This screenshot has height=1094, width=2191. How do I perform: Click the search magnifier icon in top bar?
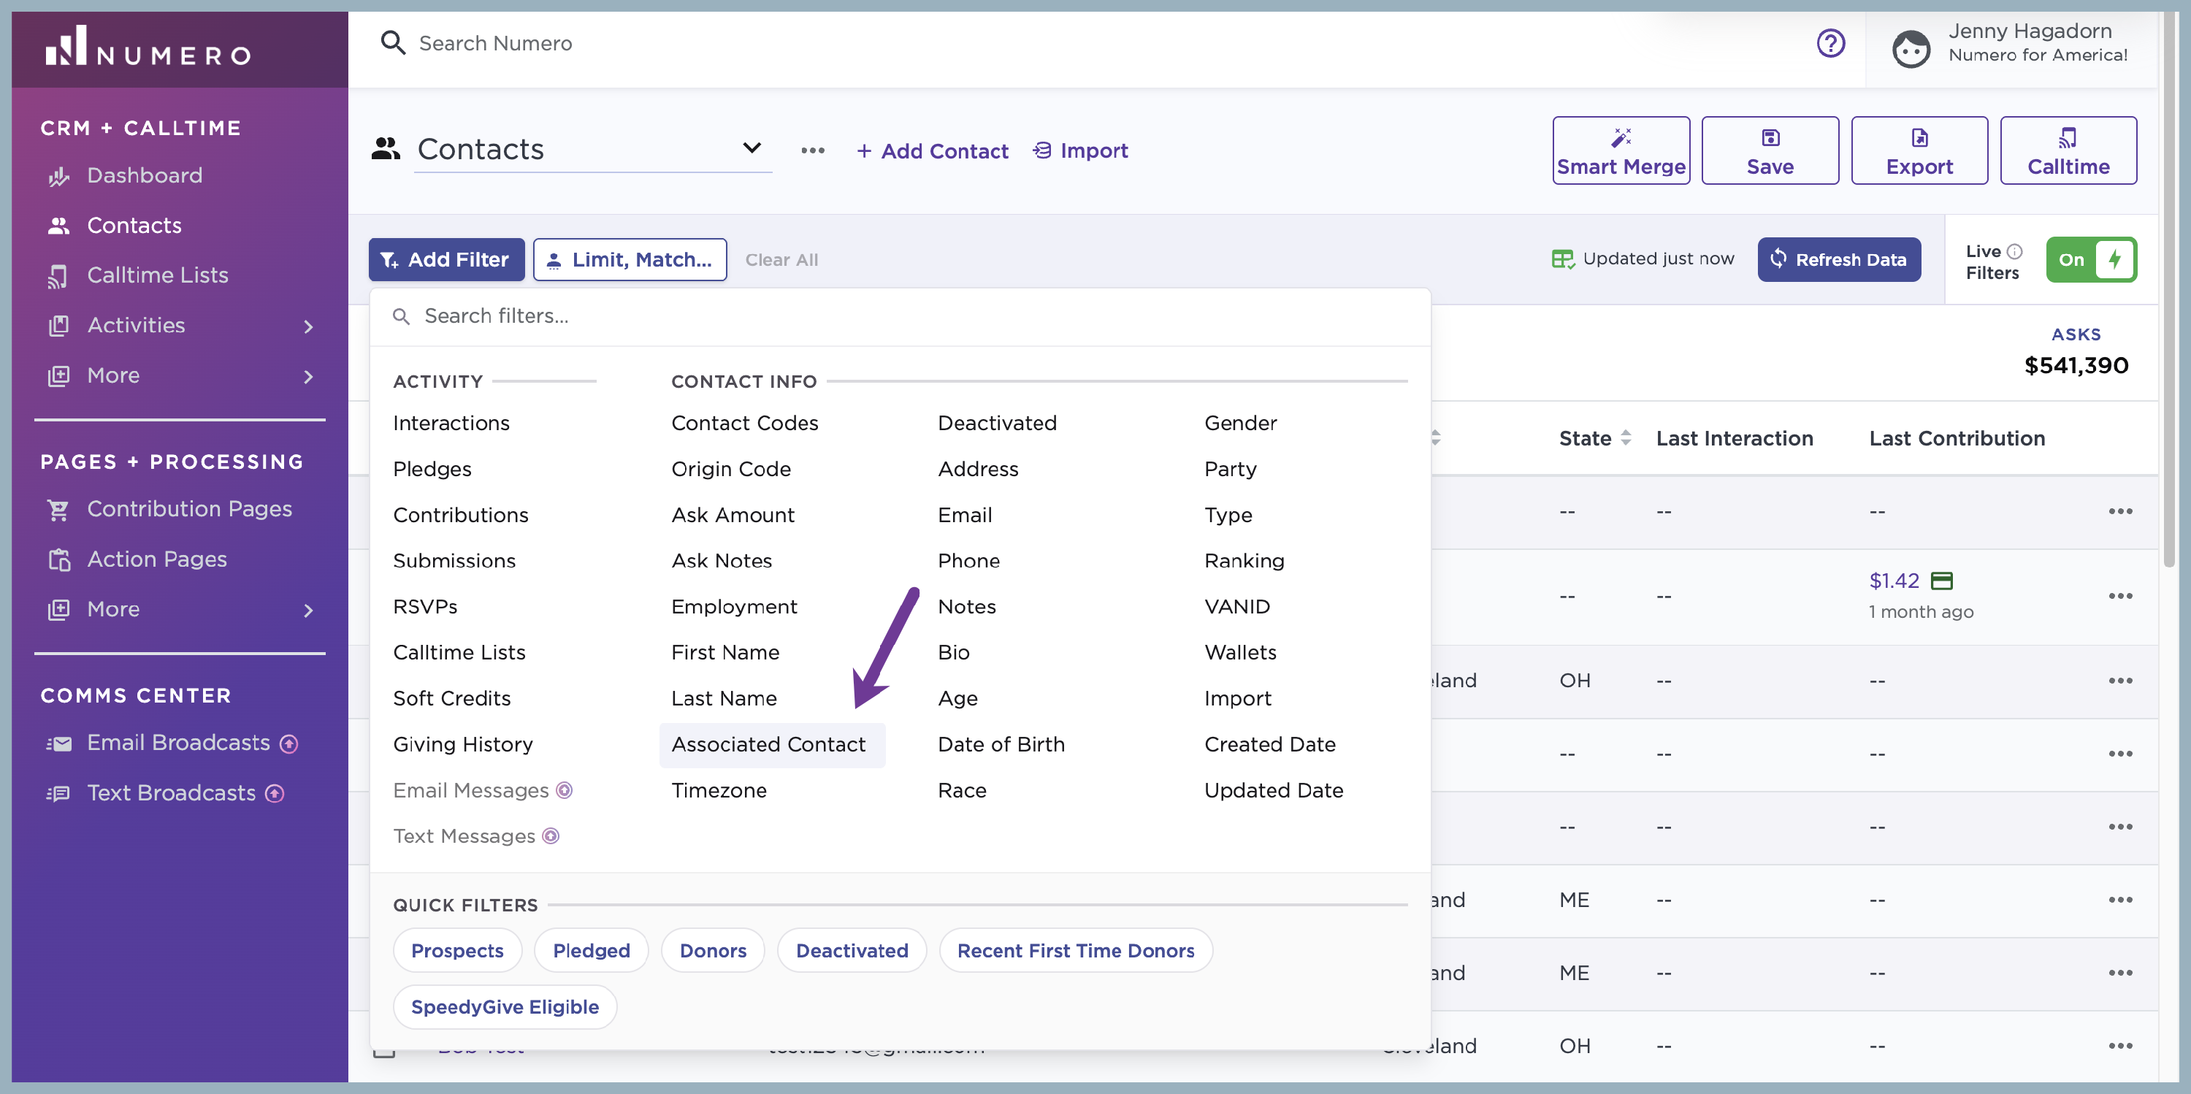coord(392,42)
